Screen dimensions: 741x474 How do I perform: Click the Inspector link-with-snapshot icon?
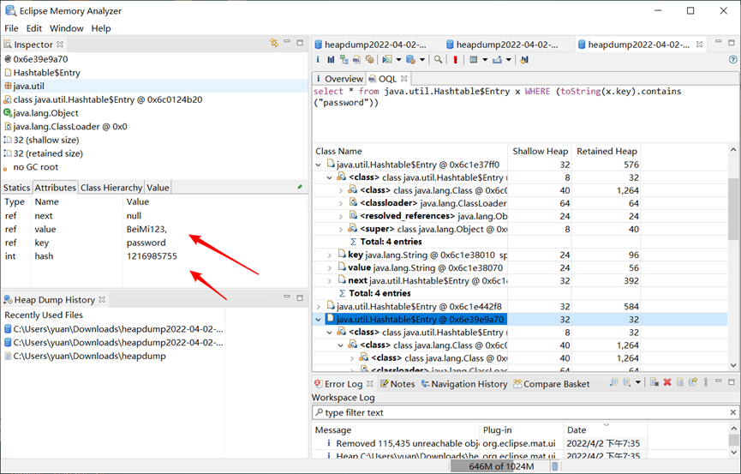pos(273,43)
